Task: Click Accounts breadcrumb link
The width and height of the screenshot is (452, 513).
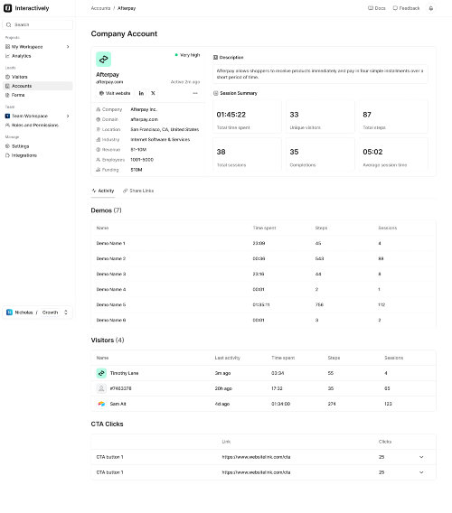Action: coord(100,8)
